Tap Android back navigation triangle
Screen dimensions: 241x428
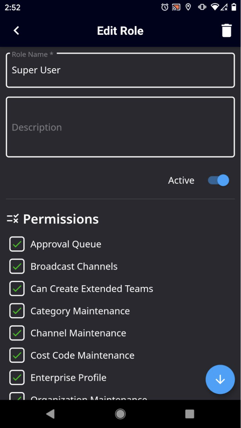tap(50, 414)
